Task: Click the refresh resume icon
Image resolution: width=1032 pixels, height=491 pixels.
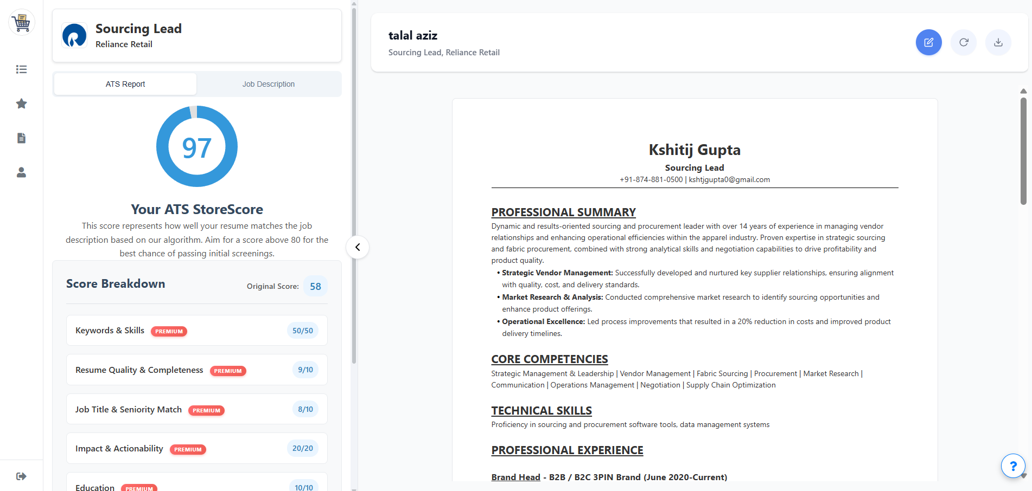Action: coord(964,42)
